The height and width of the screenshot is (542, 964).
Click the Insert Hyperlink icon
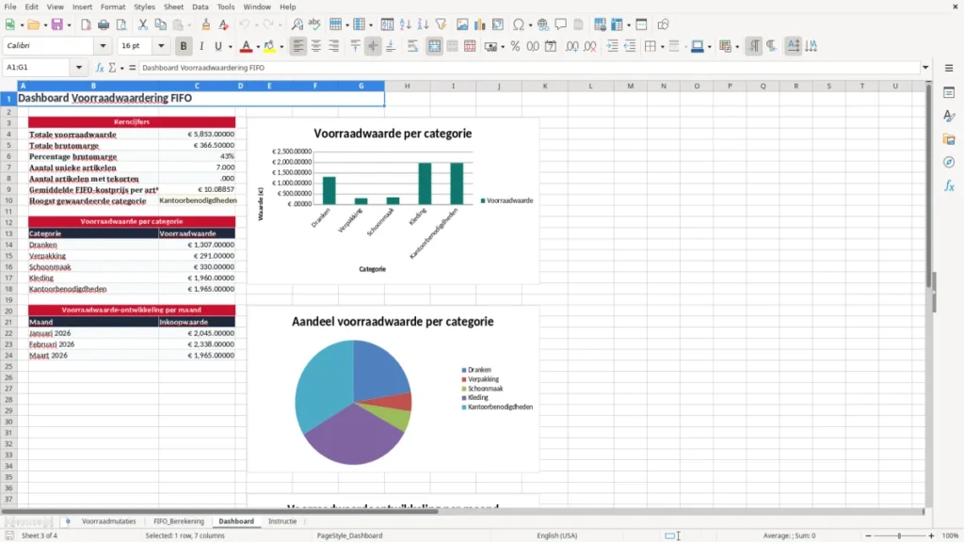pyautogui.click(x=543, y=24)
